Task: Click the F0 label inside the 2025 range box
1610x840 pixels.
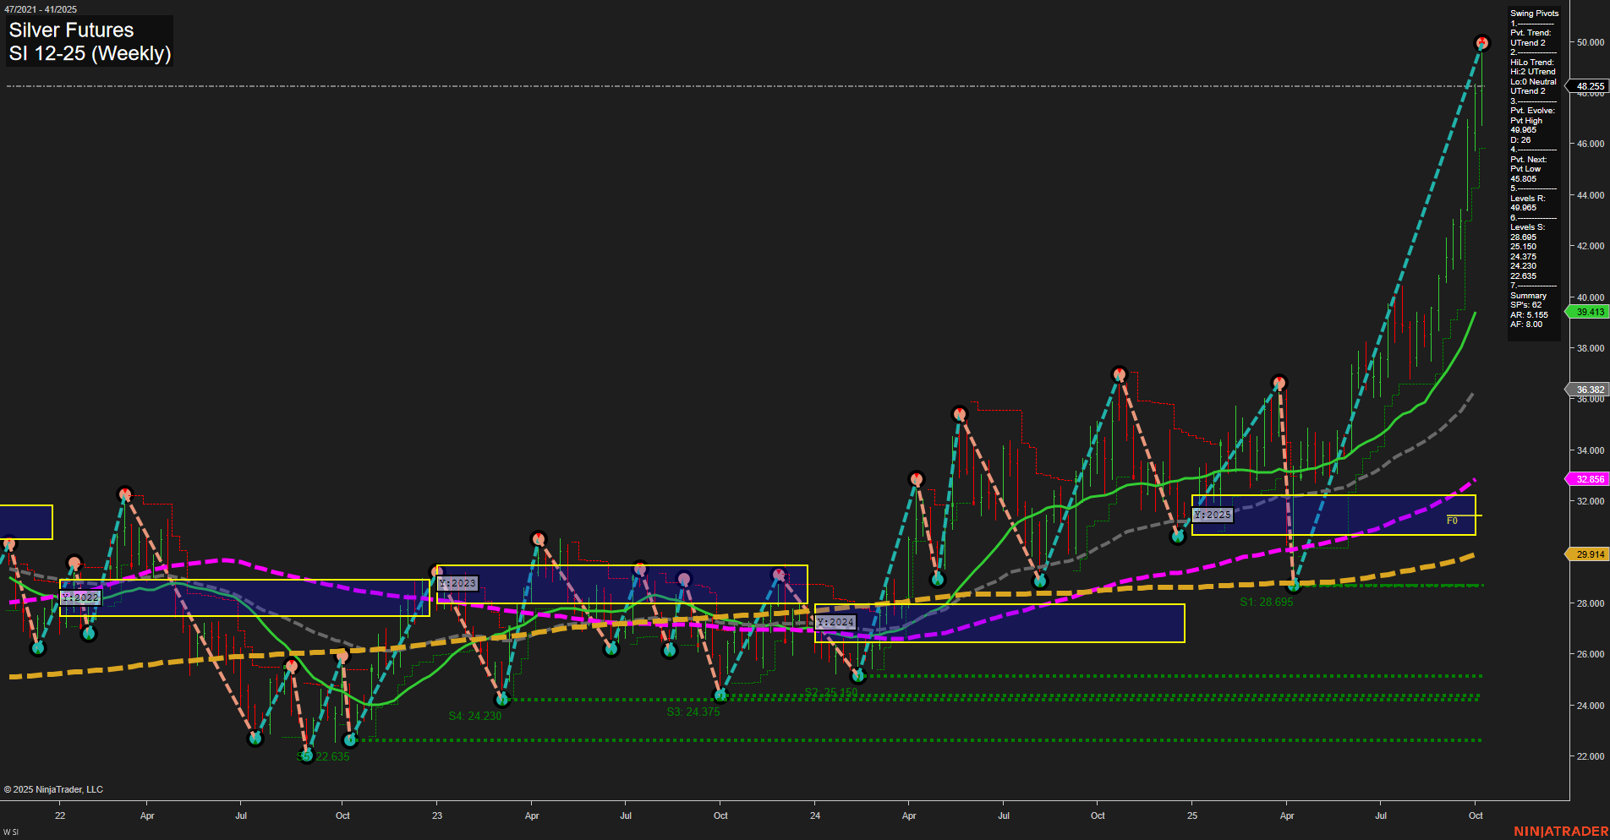Action: (x=1451, y=521)
